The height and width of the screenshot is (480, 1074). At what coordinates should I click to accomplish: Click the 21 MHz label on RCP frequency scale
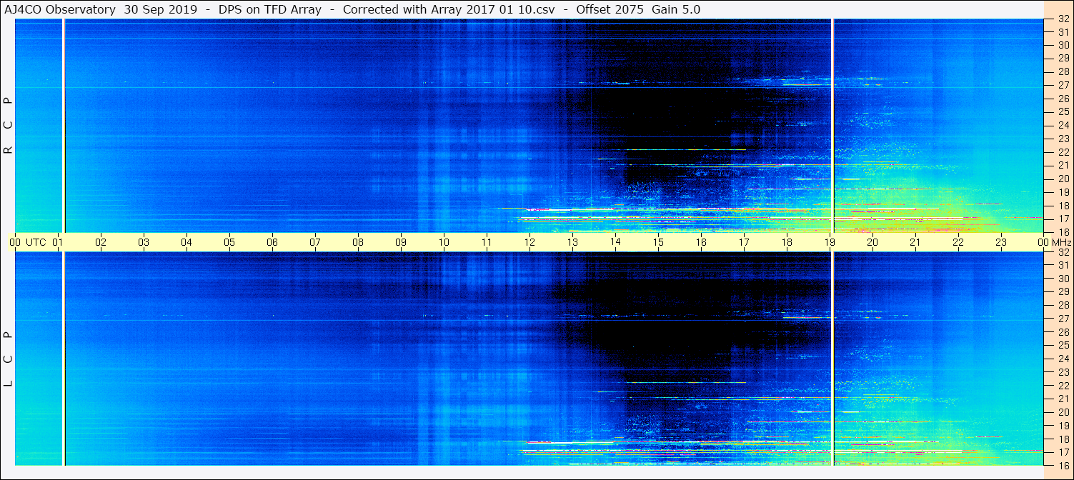(1063, 165)
